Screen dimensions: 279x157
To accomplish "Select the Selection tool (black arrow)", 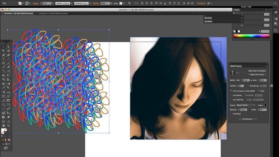I will tap(3, 47).
